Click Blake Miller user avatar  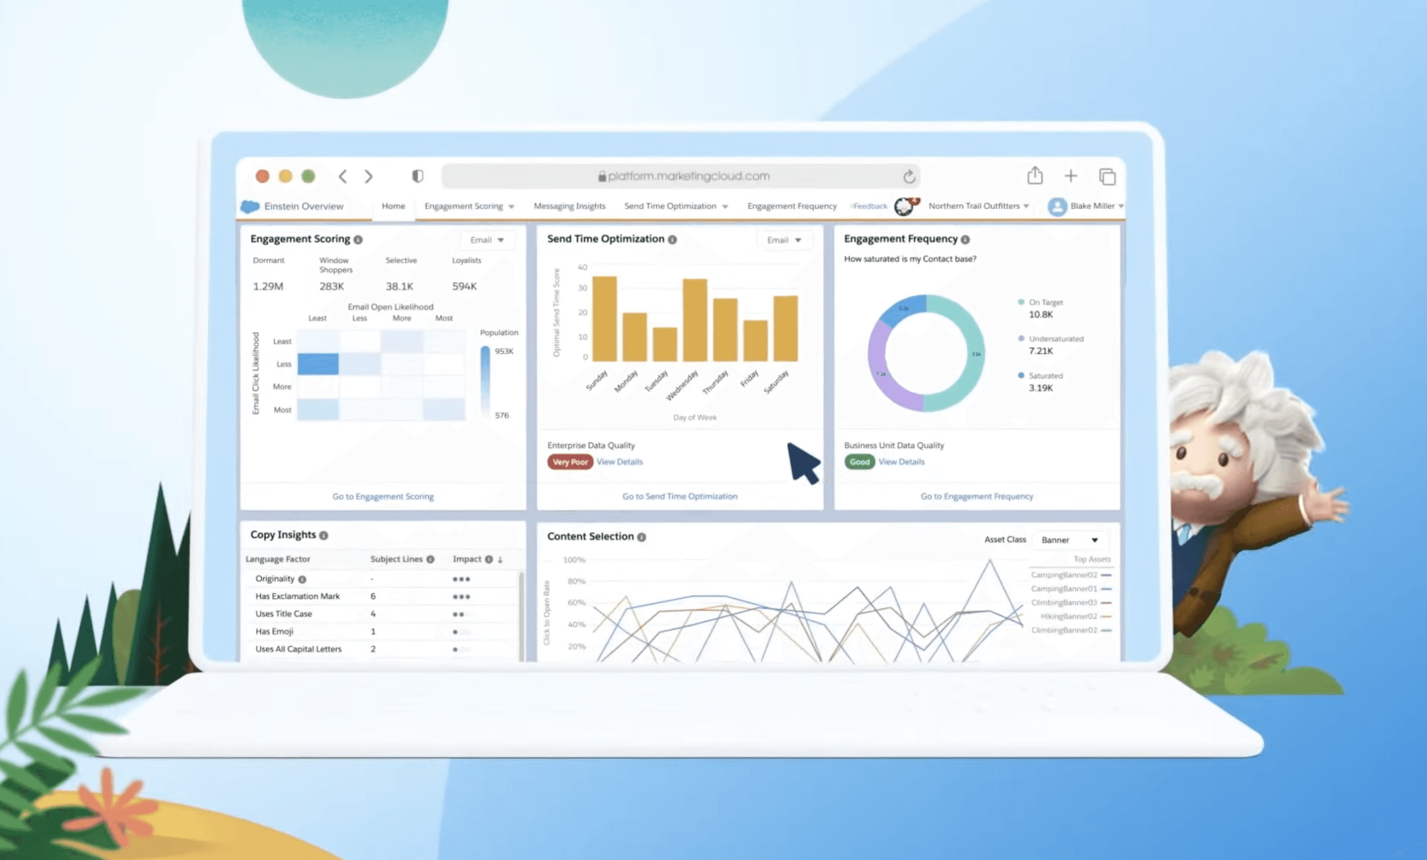click(x=1057, y=206)
